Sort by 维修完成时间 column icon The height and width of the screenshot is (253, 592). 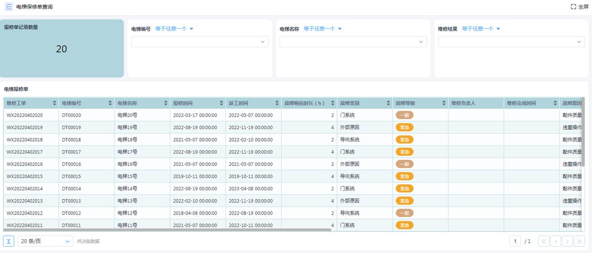(x=555, y=103)
